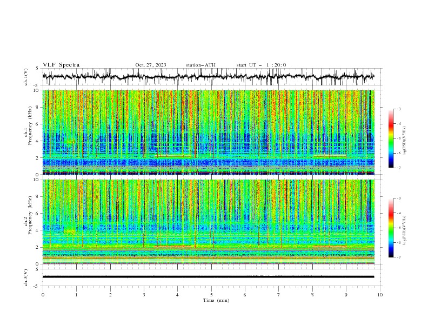Click the time axis tick label "9"
The width and height of the screenshot is (428, 331).
click(x=346, y=295)
